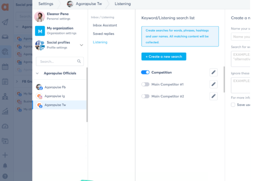This screenshot has height=181, width=261.
Task: Open the Inbox Assistant menu item
Action: [105, 25]
